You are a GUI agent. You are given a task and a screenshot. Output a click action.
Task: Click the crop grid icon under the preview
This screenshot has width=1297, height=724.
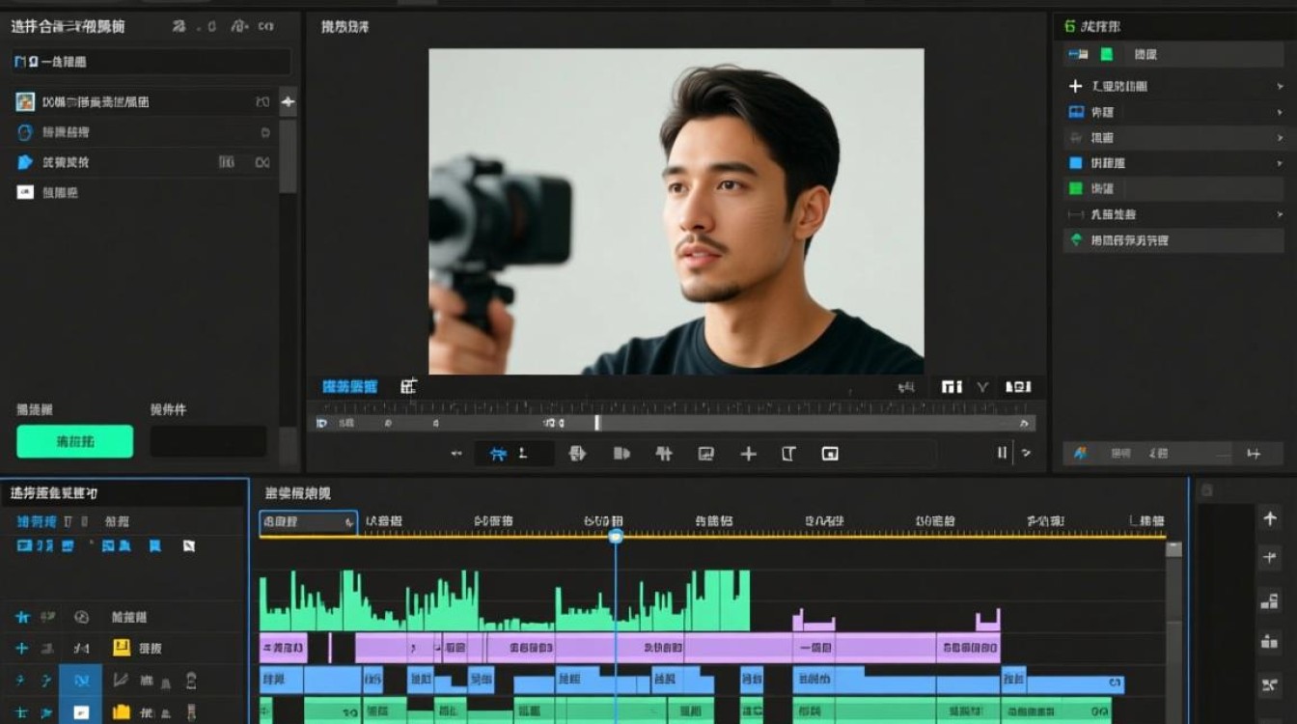[x=408, y=386]
